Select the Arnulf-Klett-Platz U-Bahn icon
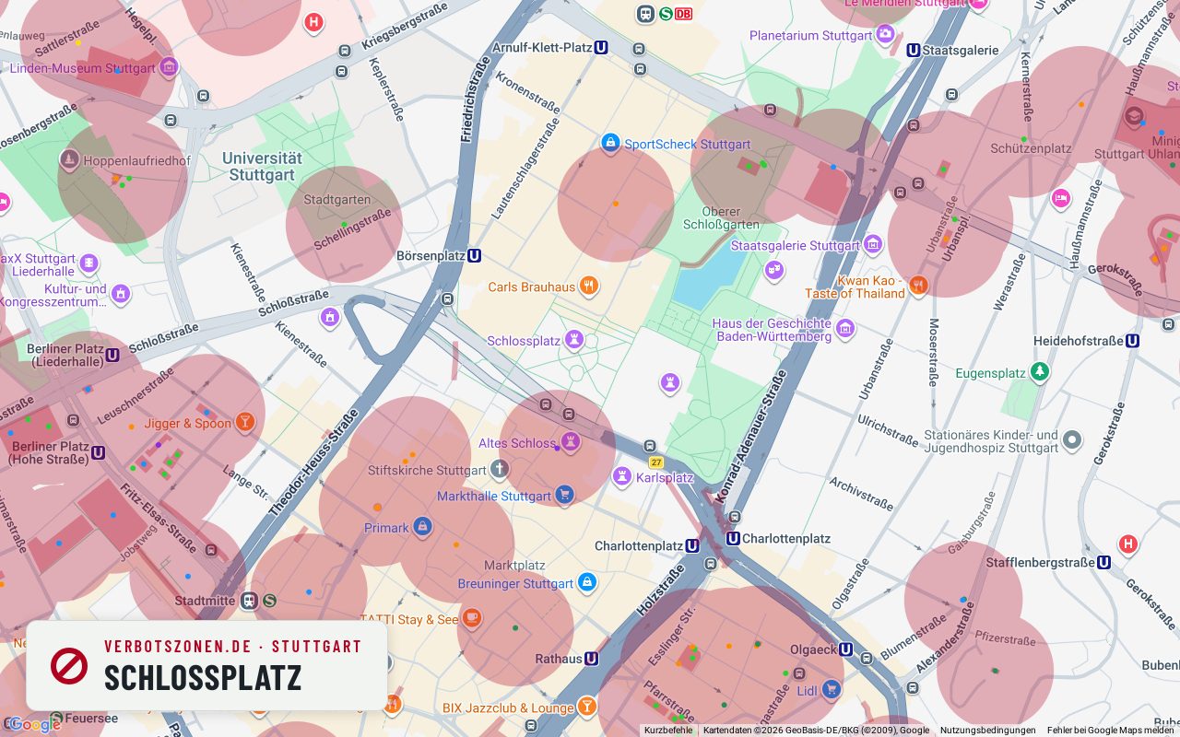The image size is (1180, 737). pyautogui.click(x=601, y=47)
